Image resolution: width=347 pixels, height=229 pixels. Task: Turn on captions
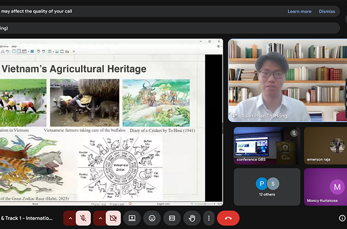click(172, 218)
